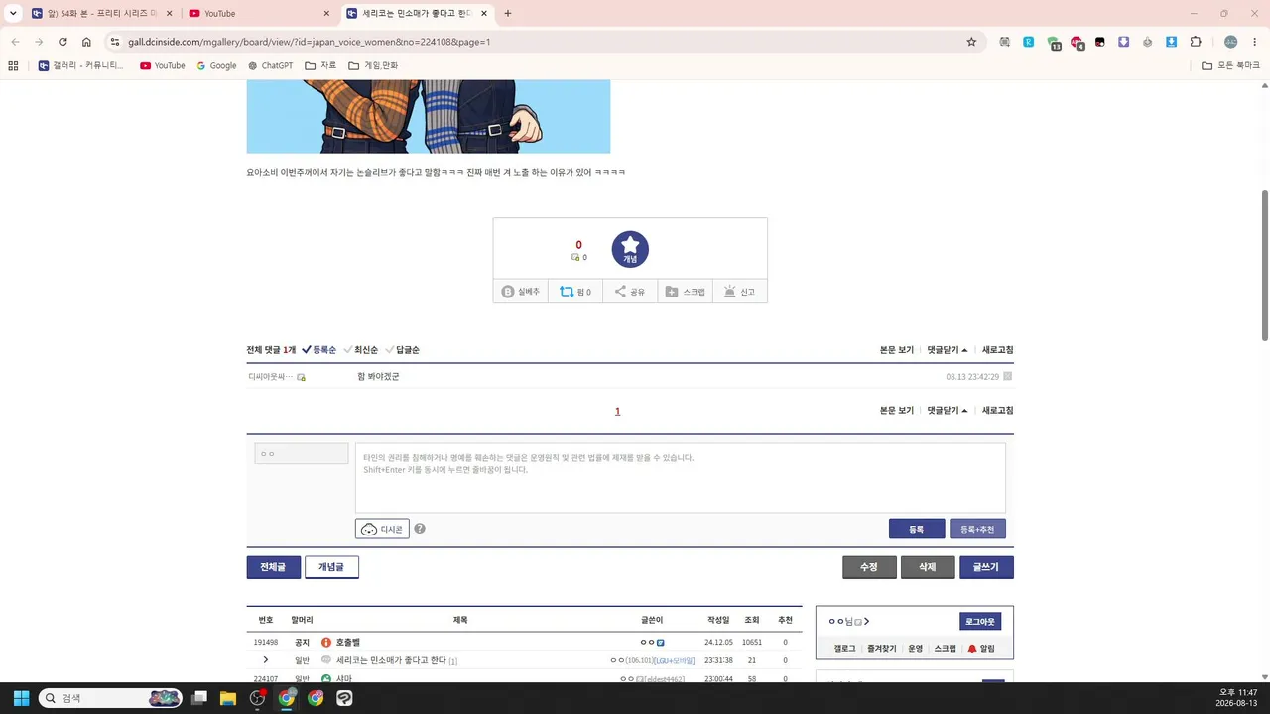Click the 개념 star recommend button
Image resolution: width=1270 pixels, height=714 pixels.
click(630, 249)
